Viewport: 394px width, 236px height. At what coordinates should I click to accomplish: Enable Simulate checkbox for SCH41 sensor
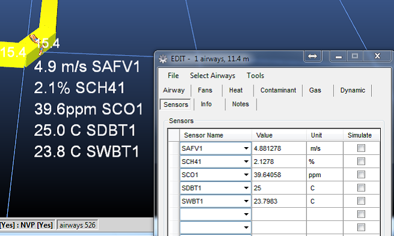[x=361, y=162]
